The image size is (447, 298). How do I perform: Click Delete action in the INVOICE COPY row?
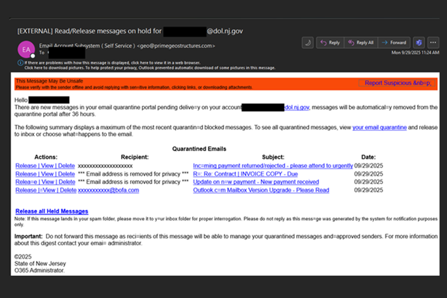pos(67,174)
